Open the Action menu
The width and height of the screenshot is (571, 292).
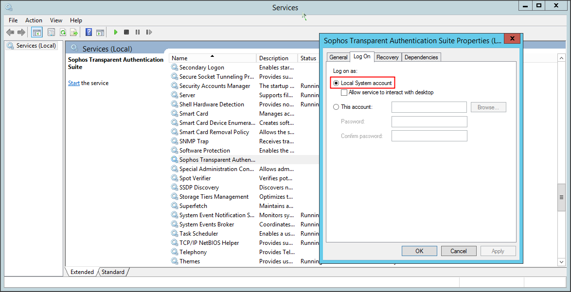34,20
